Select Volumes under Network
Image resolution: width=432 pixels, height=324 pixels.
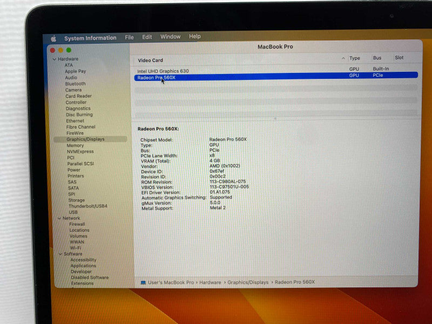pos(78,237)
